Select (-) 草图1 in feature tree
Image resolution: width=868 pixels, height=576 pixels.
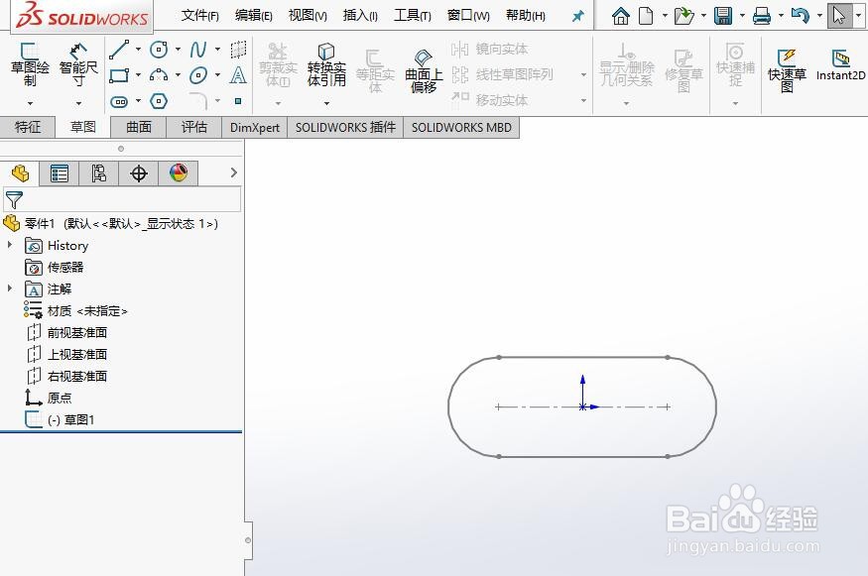tap(70, 420)
